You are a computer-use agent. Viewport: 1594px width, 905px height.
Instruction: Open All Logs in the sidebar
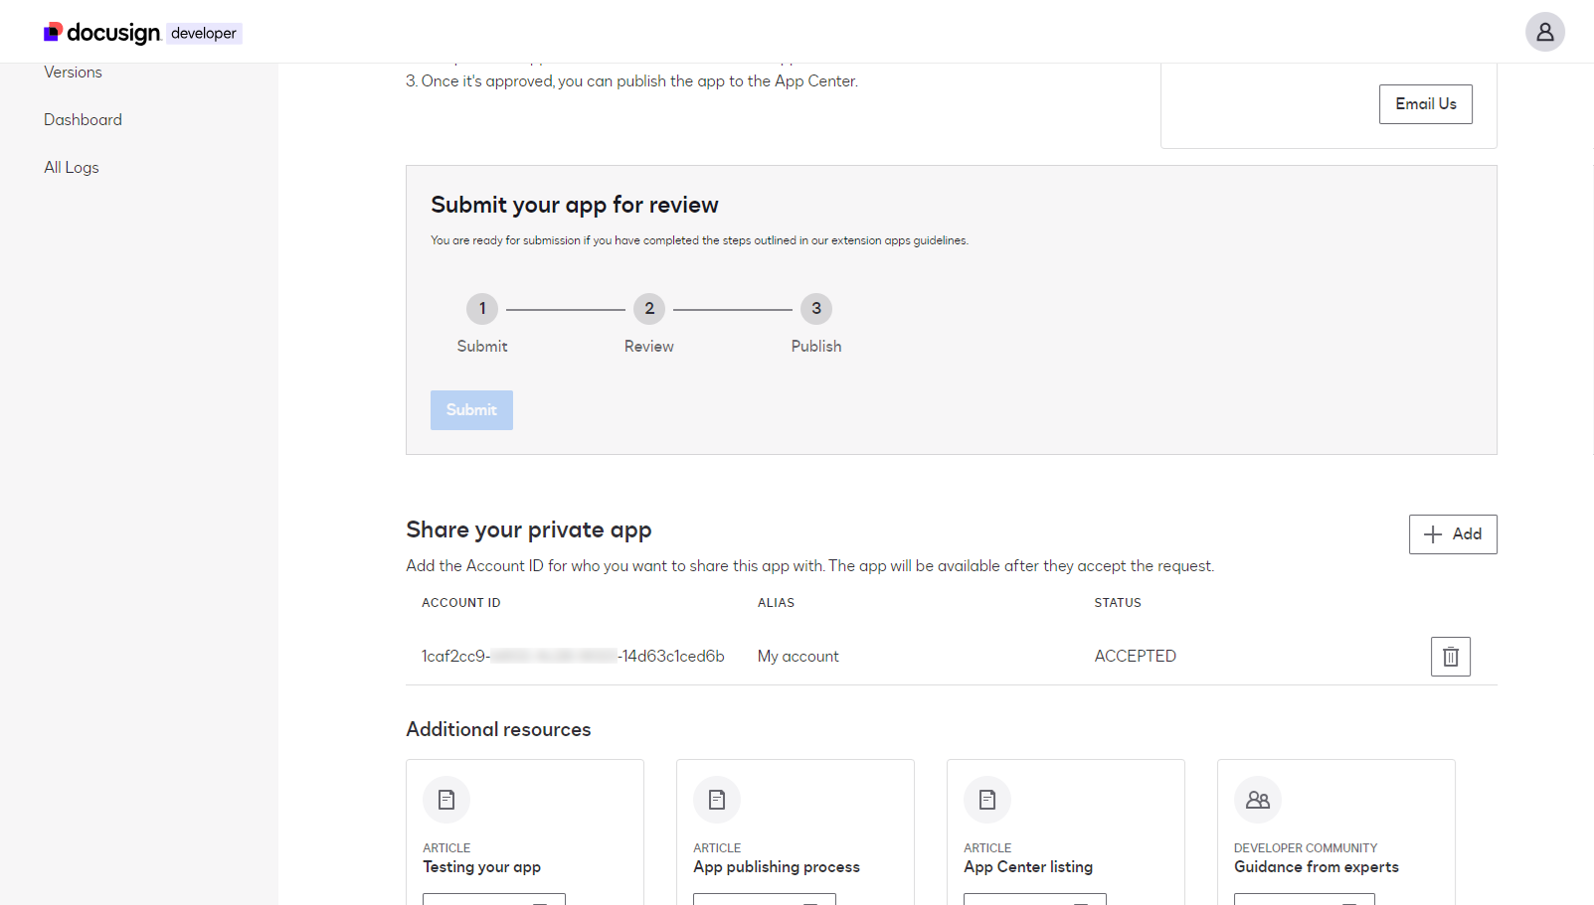(x=72, y=168)
